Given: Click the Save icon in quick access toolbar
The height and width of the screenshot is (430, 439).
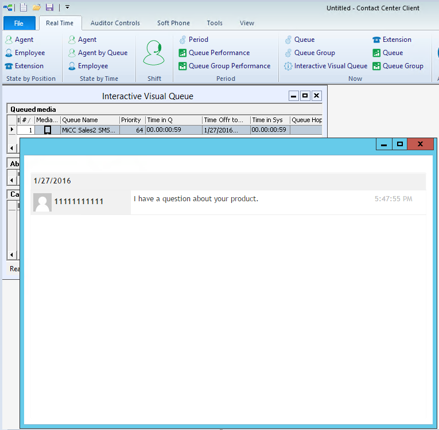Looking at the screenshot, I should click(49, 7).
